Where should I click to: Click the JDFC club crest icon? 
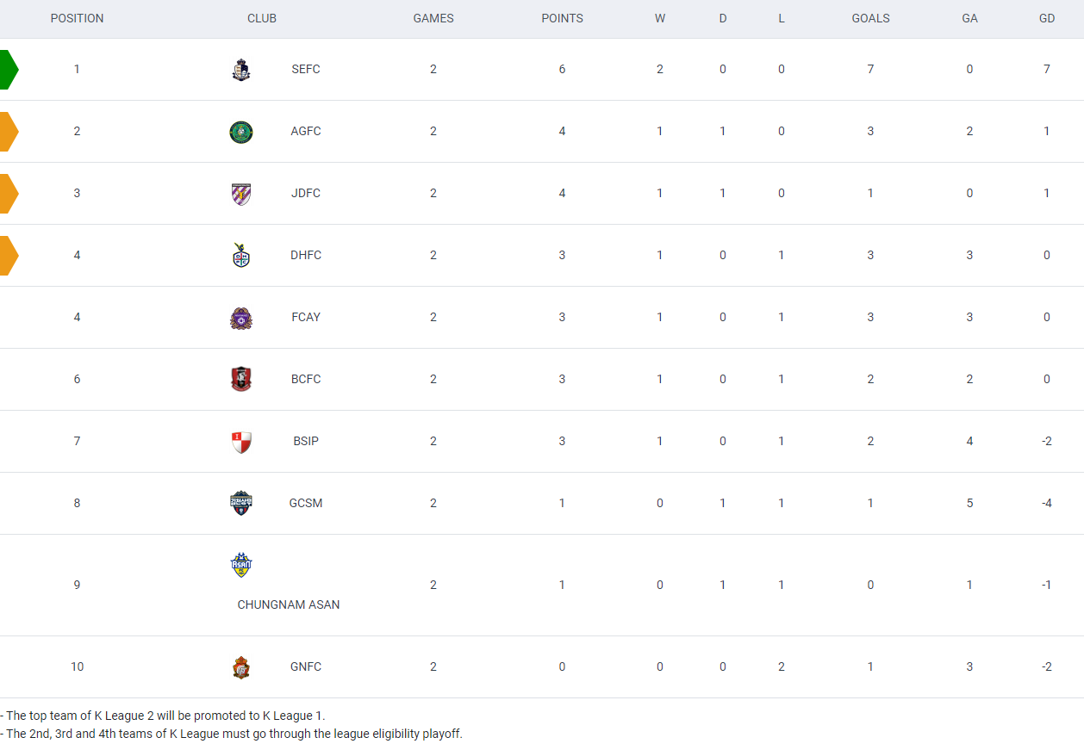241,194
